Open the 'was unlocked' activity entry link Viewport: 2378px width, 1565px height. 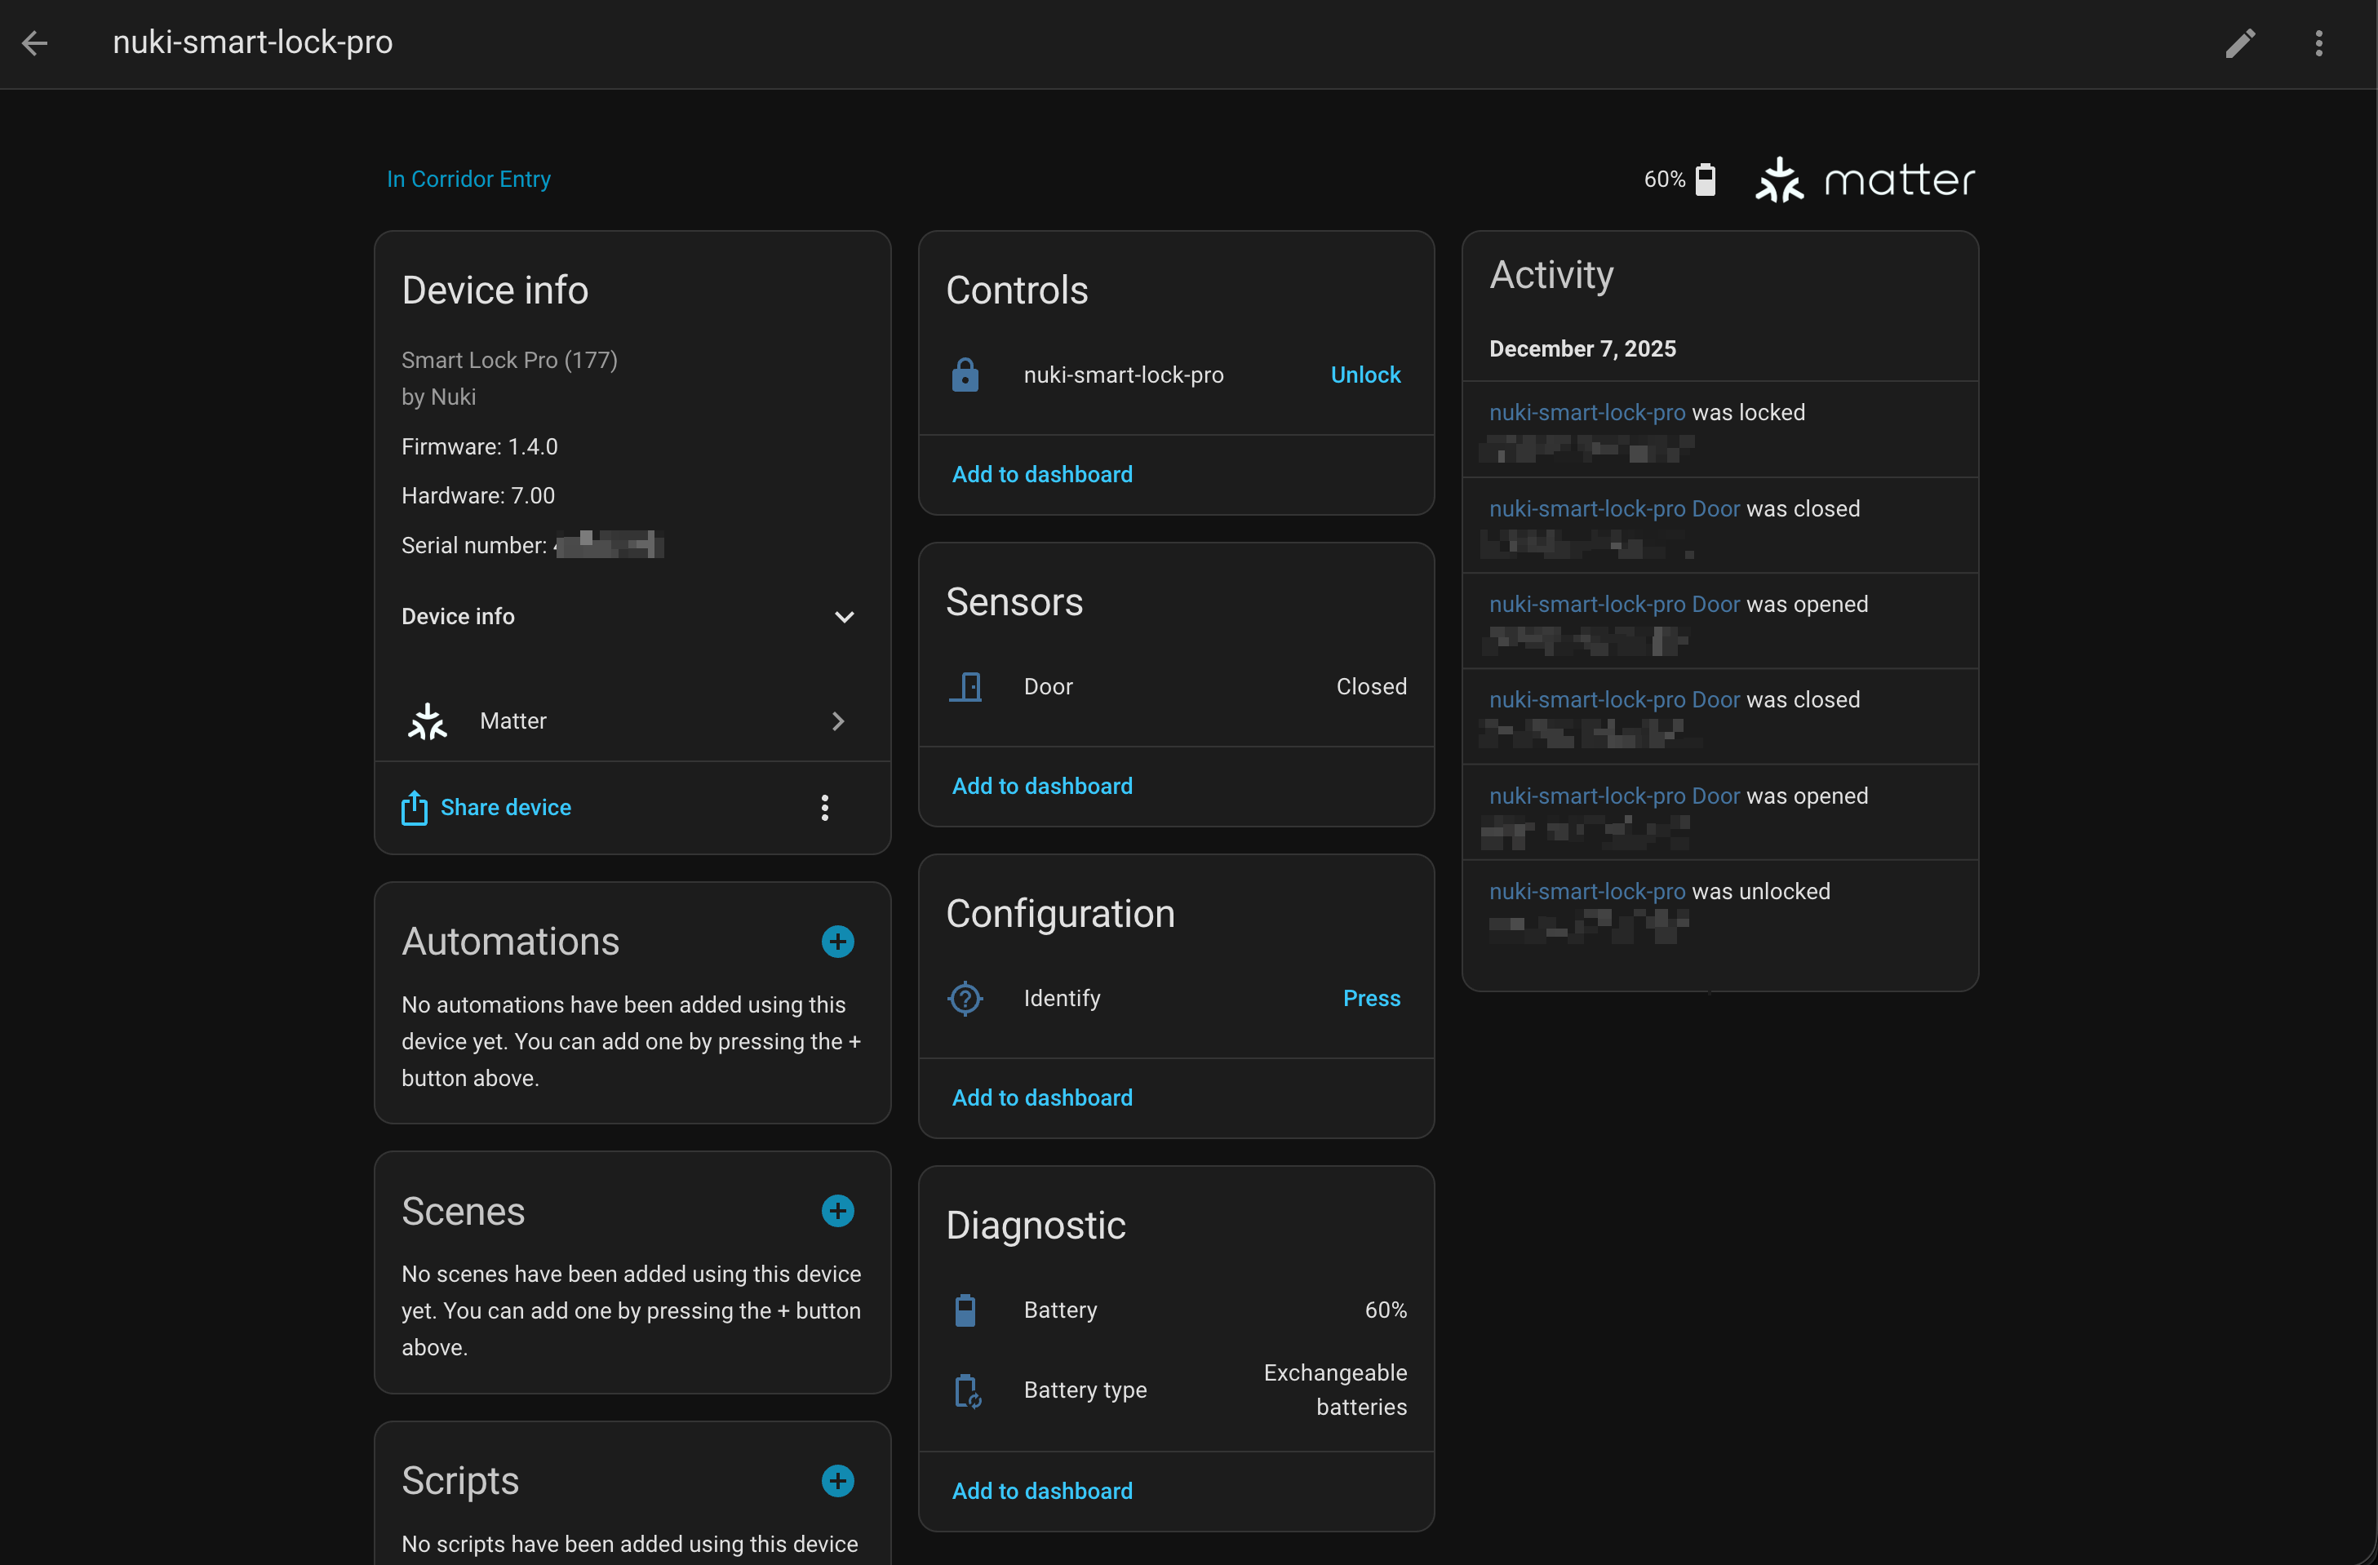(1586, 891)
